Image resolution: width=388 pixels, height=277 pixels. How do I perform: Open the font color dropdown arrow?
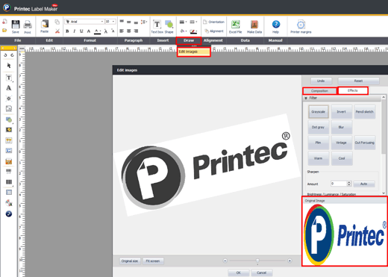[x=100, y=31]
